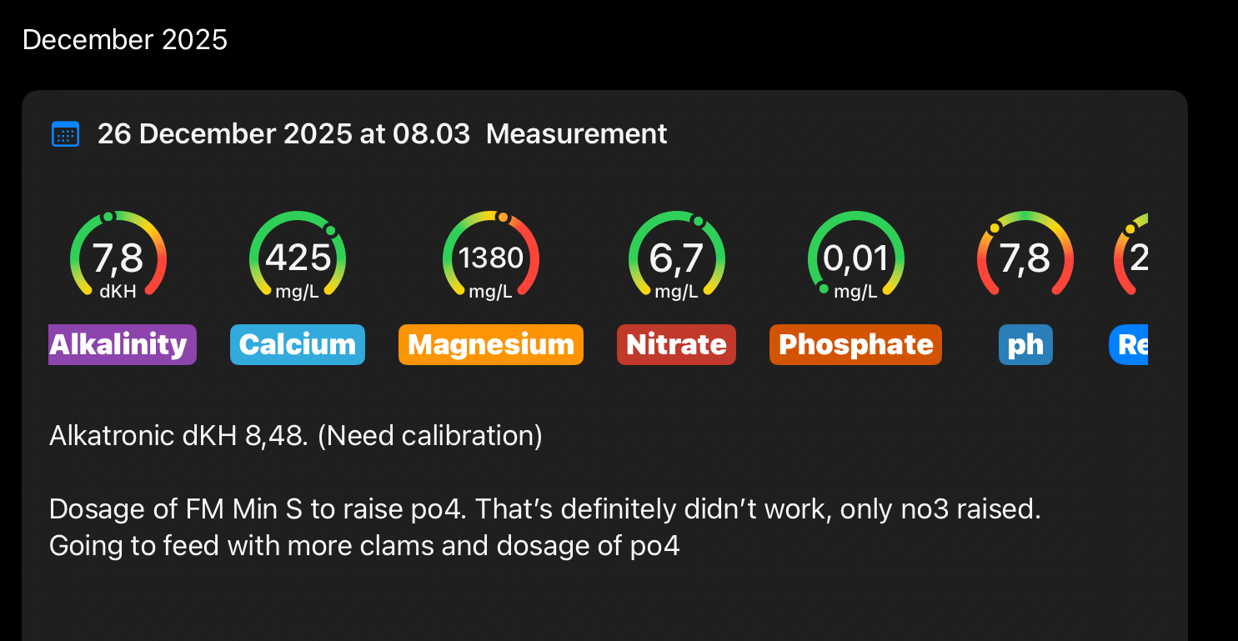The width and height of the screenshot is (1238, 641).
Task: Click the Alkatronic dKH 8,48 note line
Action: click(x=296, y=435)
